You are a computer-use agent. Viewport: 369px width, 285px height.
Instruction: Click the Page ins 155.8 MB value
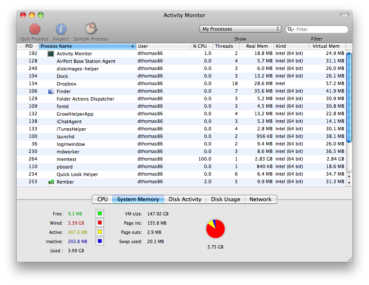157,223
